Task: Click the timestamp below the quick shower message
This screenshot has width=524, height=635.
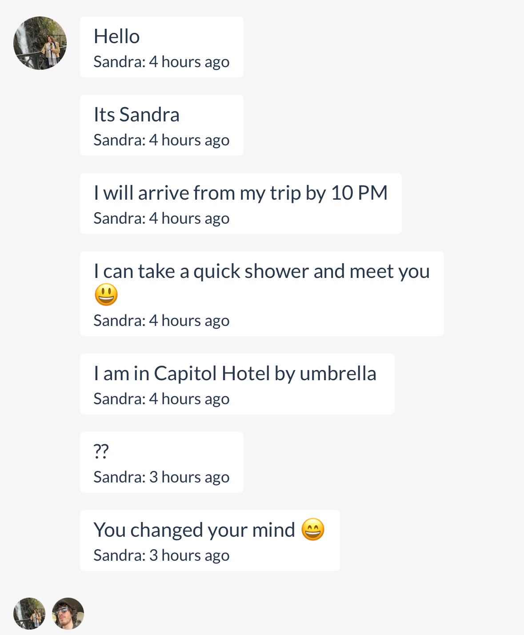Action: coord(161,321)
